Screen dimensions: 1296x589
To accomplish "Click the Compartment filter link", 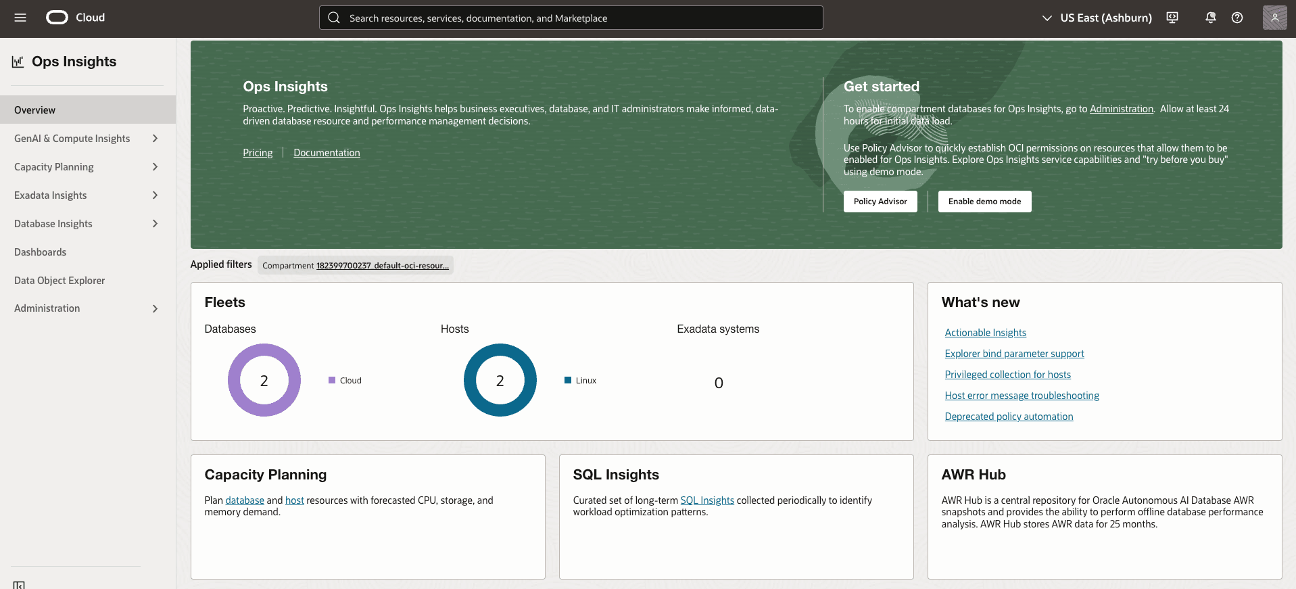I will [x=383, y=266].
